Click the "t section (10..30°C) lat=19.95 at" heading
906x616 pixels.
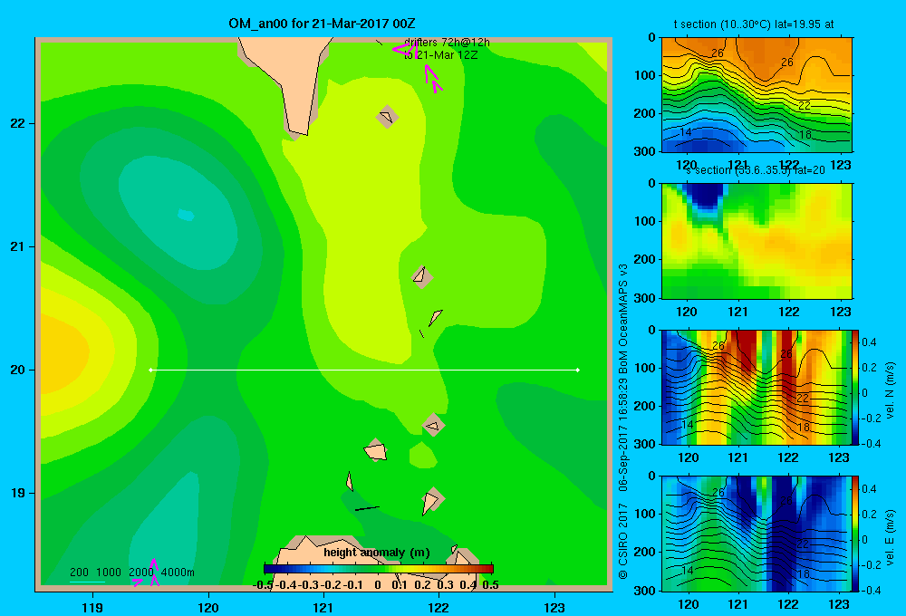click(x=754, y=24)
